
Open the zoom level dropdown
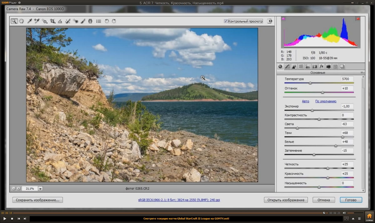(40, 188)
